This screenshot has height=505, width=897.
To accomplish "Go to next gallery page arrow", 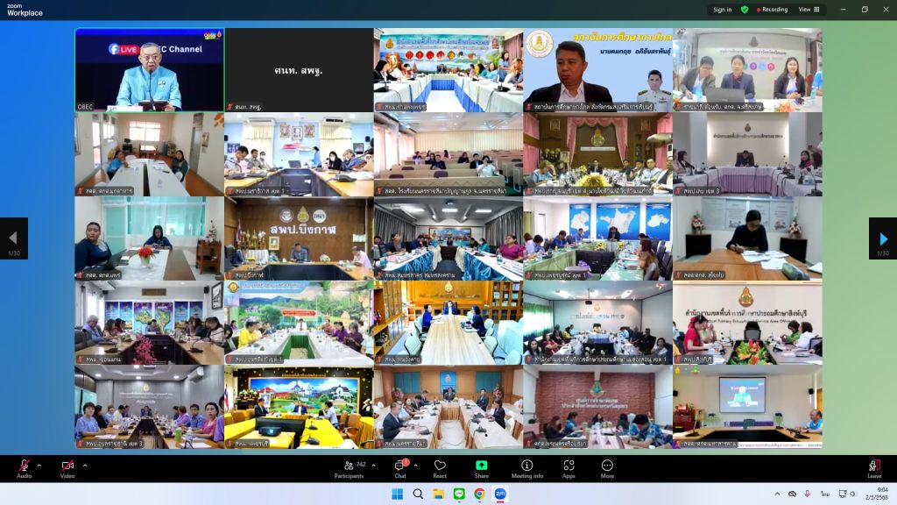I will tap(883, 238).
